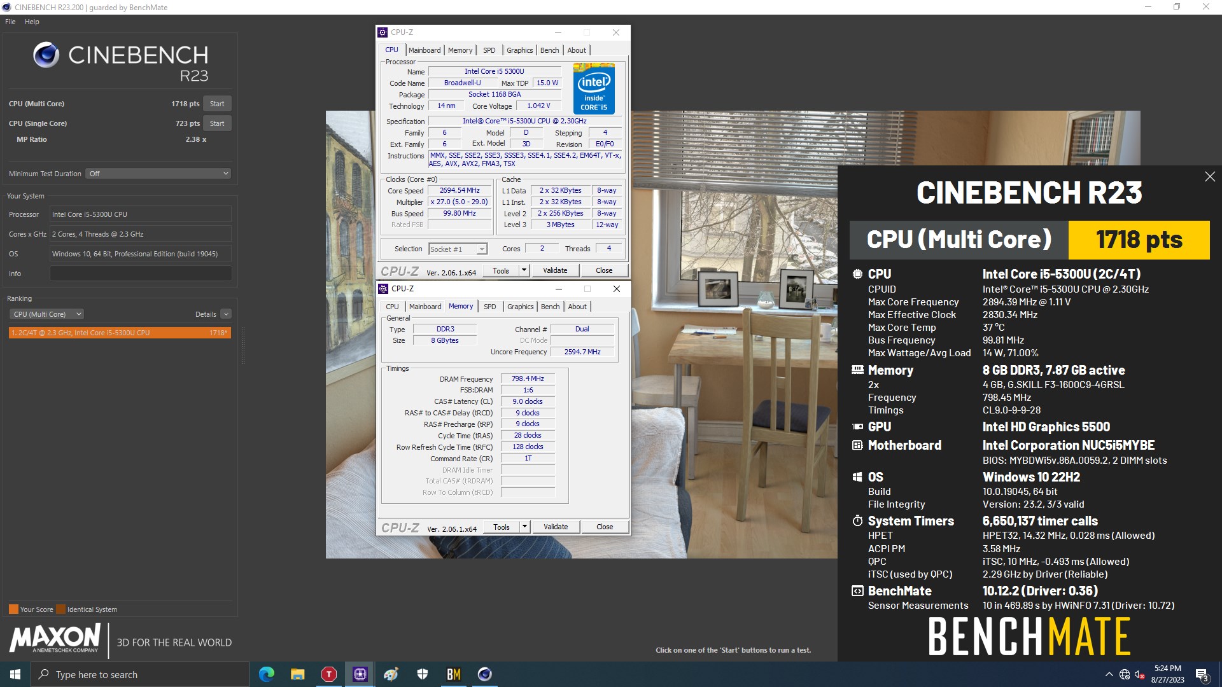Start the CPU Multi Core test

coord(217,104)
